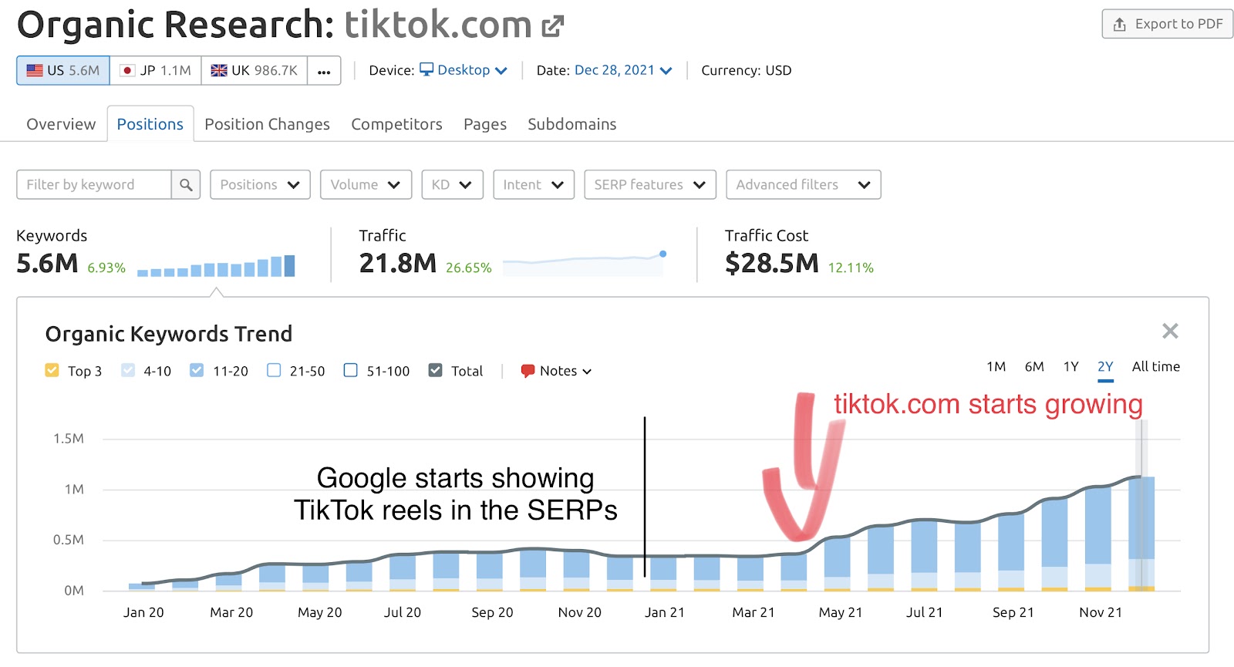Switch to the Position Changes tab

click(x=267, y=124)
